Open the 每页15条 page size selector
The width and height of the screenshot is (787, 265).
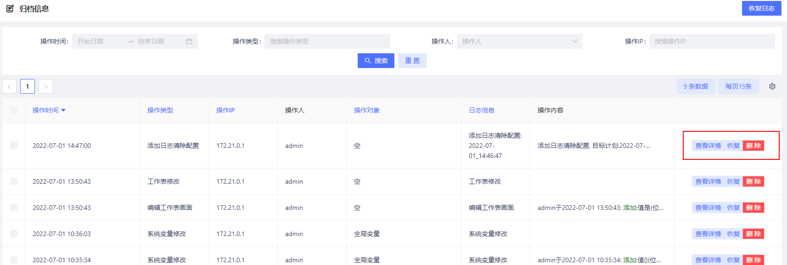(738, 86)
